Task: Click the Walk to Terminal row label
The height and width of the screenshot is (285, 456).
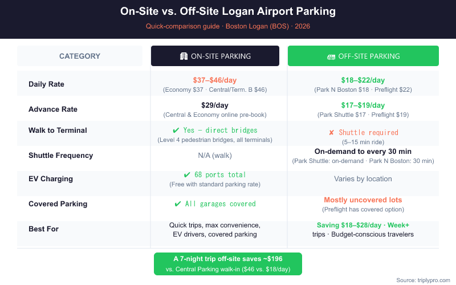Action: (58, 131)
